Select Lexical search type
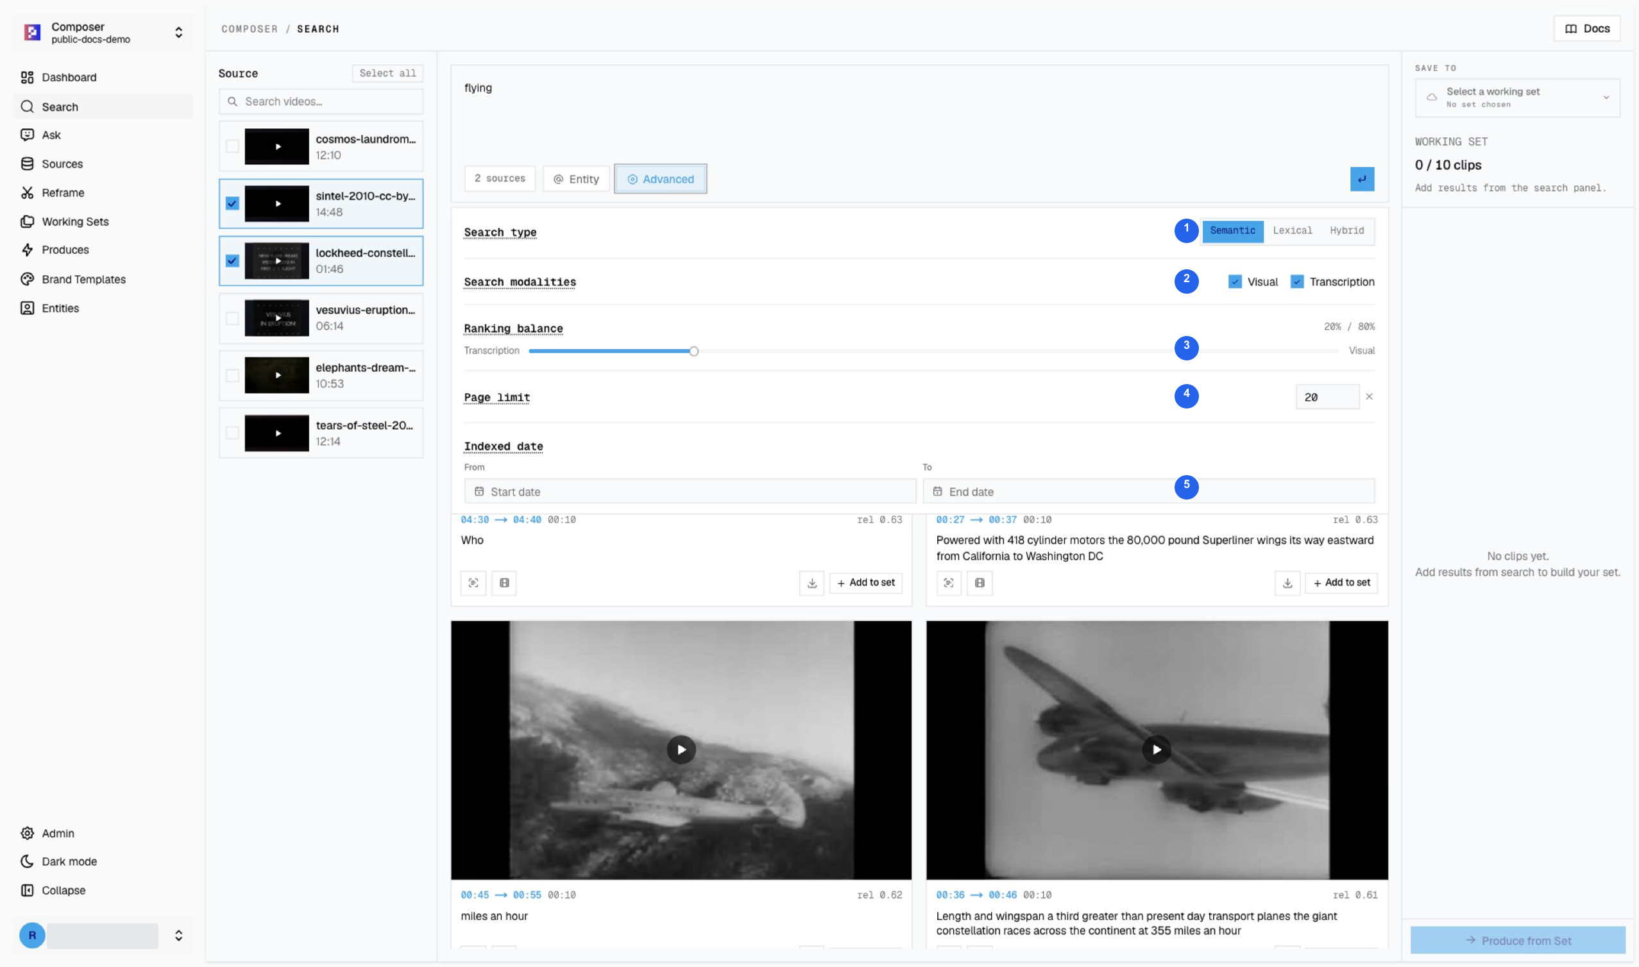1639x967 pixels. (1292, 231)
